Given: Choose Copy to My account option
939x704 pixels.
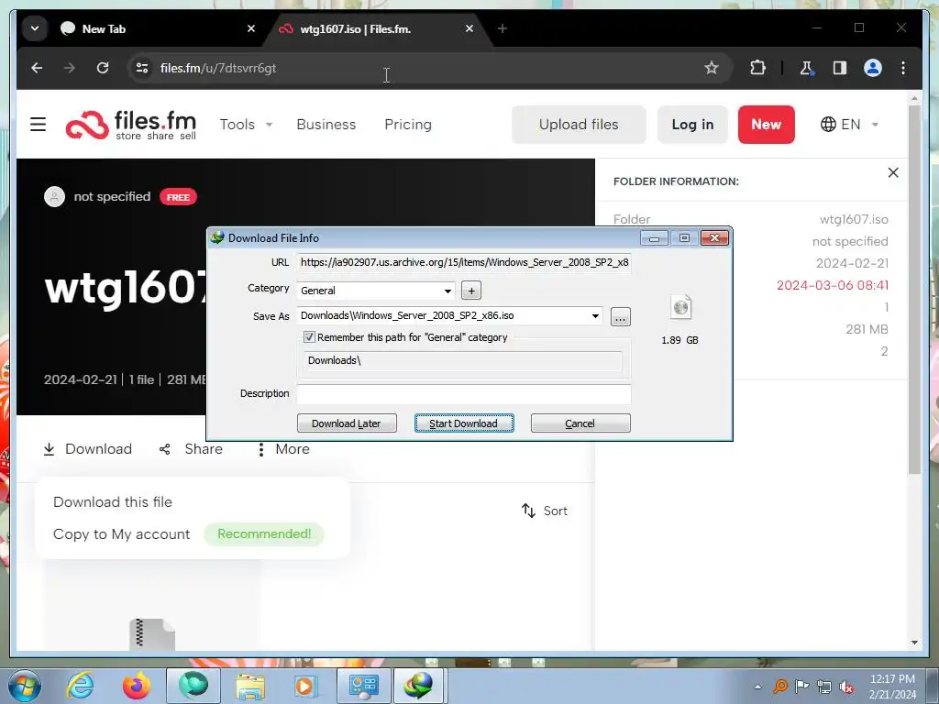Looking at the screenshot, I should click(x=122, y=534).
